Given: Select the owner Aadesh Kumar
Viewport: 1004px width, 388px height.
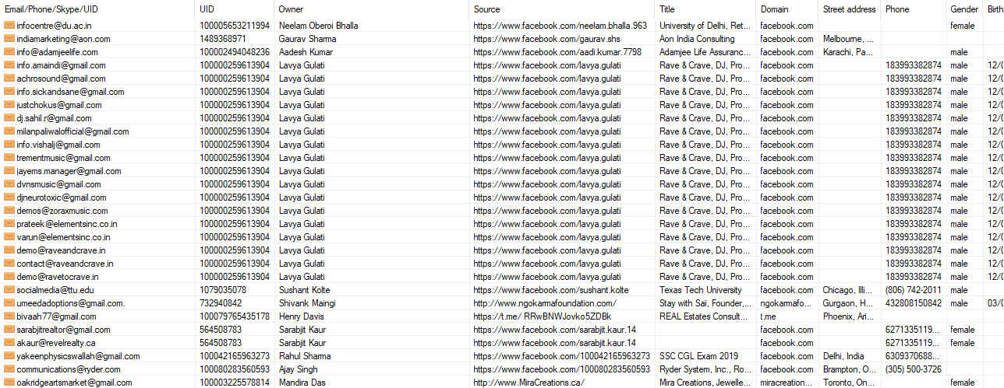Looking at the screenshot, I should (305, 52).
